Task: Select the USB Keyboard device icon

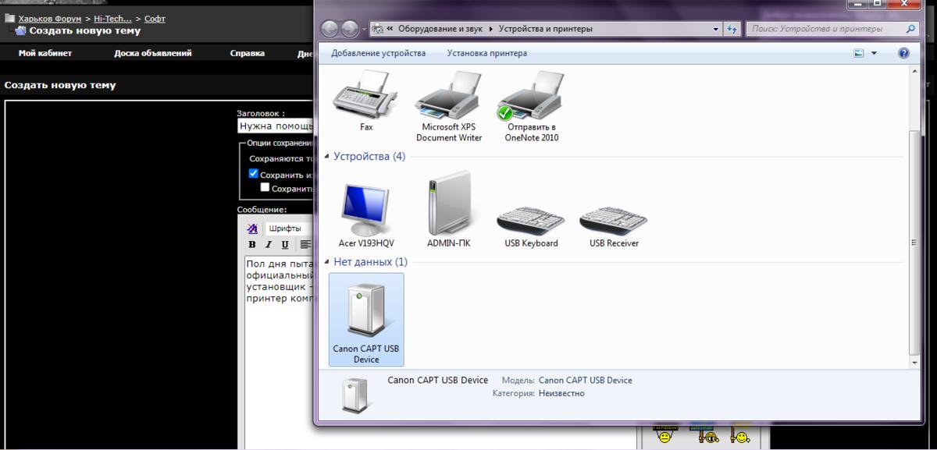Action: pos(532,219)
